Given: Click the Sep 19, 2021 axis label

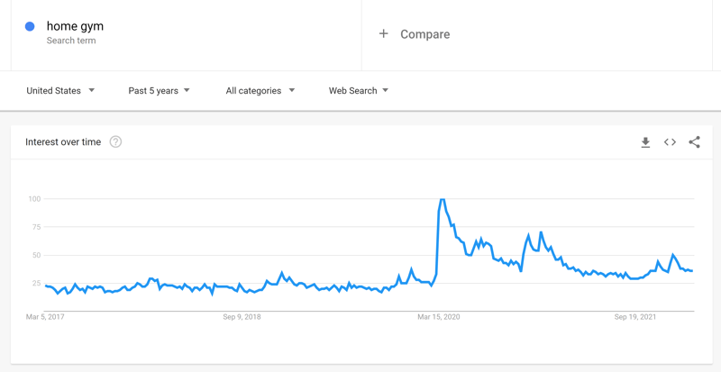Looking at the screenshot, I should (635, 317).
